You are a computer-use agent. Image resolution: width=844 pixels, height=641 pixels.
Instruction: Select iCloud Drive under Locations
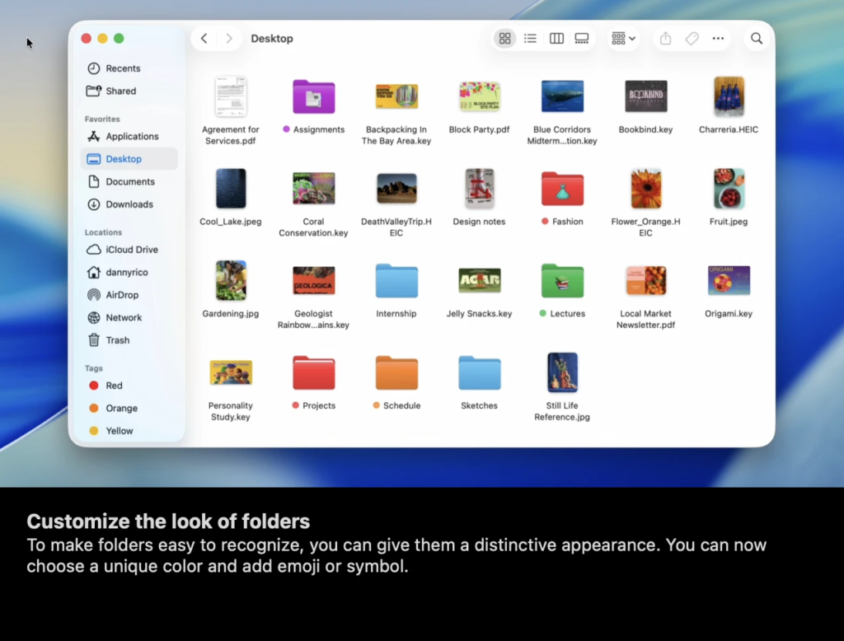click(131, 250)
